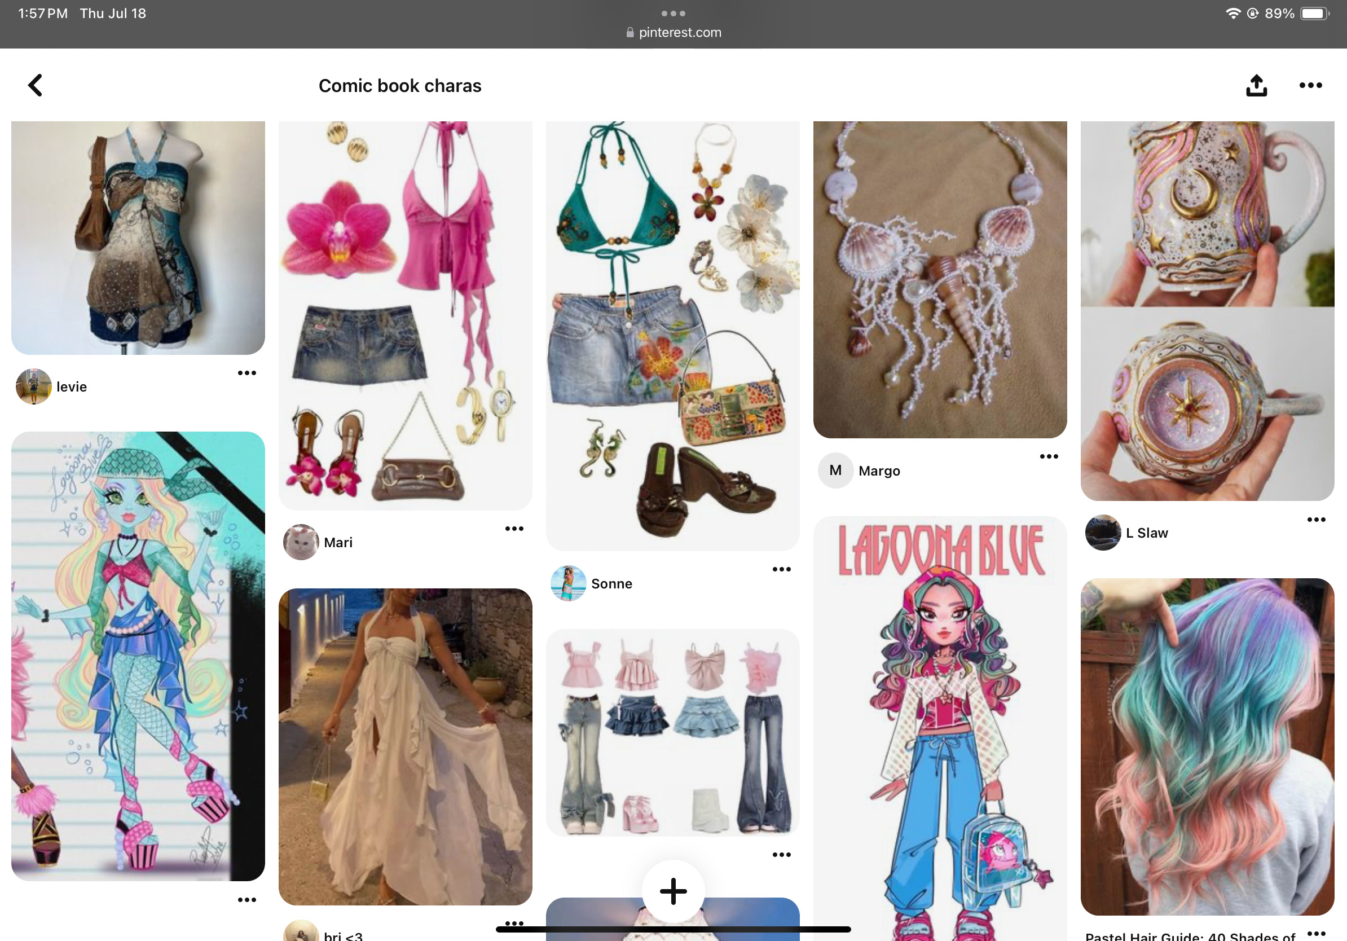Tap levie's profile avatar

(33, 386)
